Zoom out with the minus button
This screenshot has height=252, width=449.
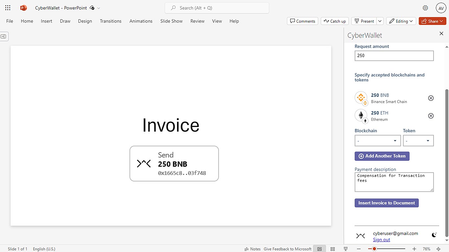[359, 249]
